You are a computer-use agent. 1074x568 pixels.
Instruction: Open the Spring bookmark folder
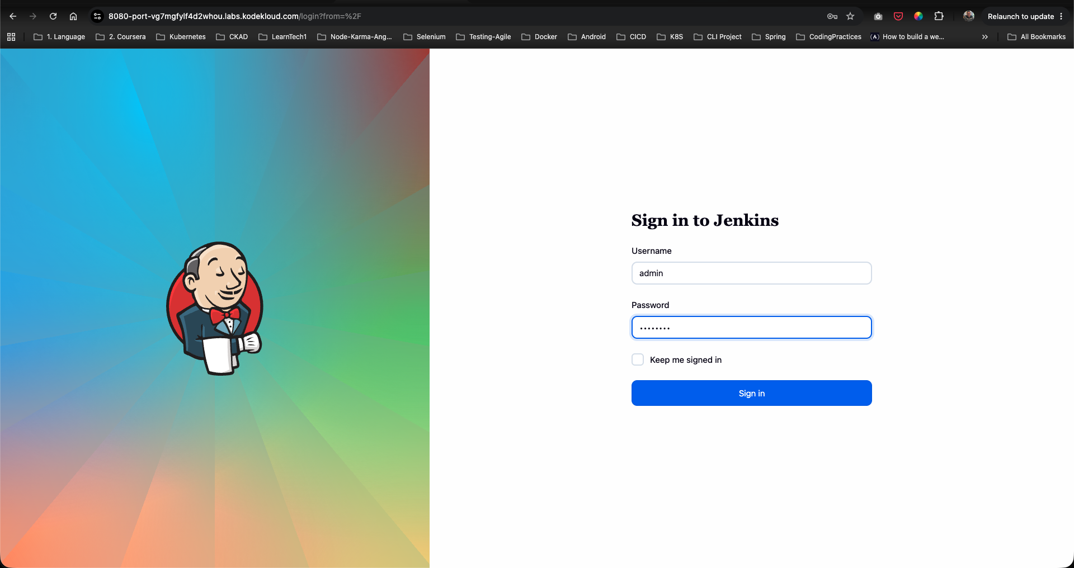tap(769, 37)
